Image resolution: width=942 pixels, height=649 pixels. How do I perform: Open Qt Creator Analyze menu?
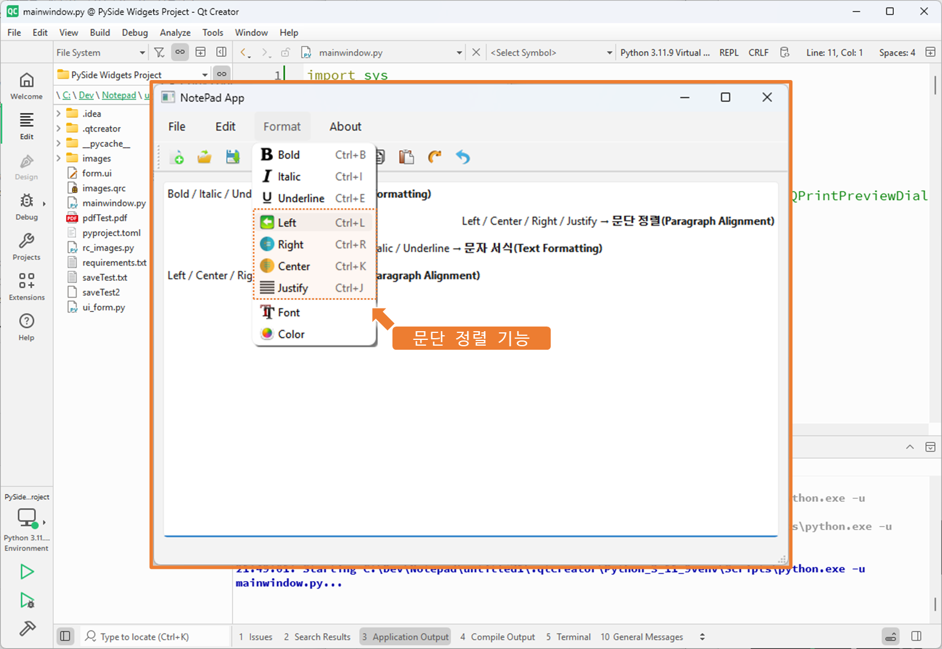[x=175, y=32]
